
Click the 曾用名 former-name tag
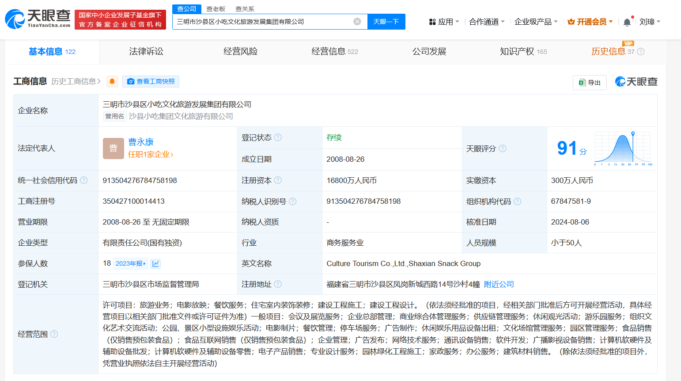115,116
